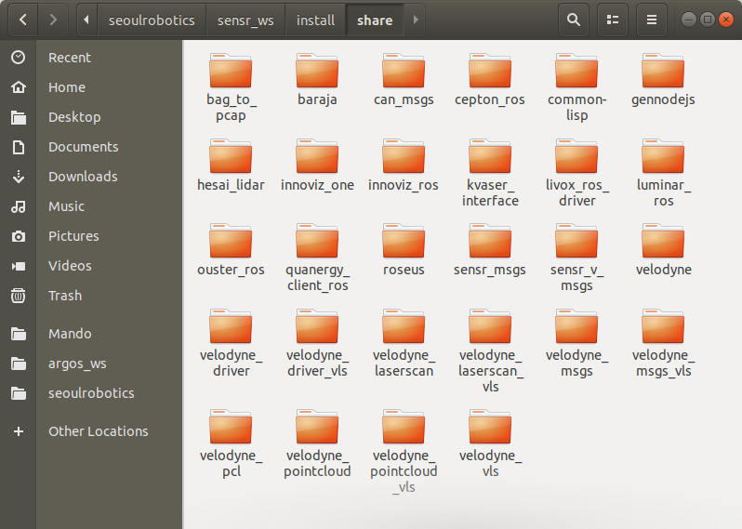This screenshot has height=529, width=742.
Task: Select the baraja folder
Action: tap(317, 80)
